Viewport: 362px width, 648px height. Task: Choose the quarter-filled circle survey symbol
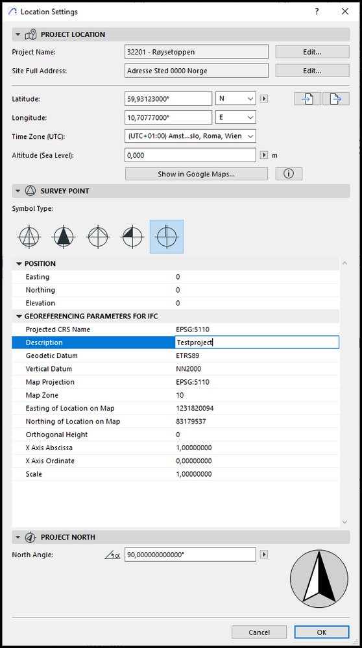click(132, 237)
